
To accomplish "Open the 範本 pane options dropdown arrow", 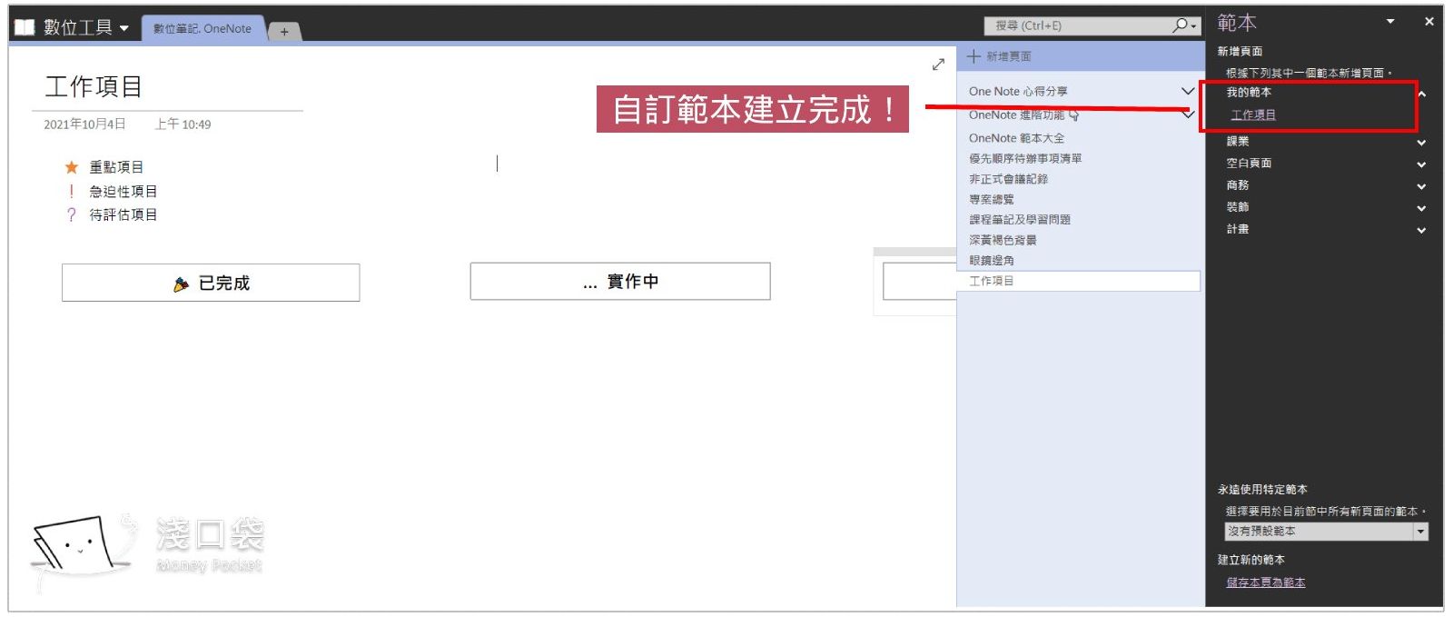I will click(x=1390, y=21).
